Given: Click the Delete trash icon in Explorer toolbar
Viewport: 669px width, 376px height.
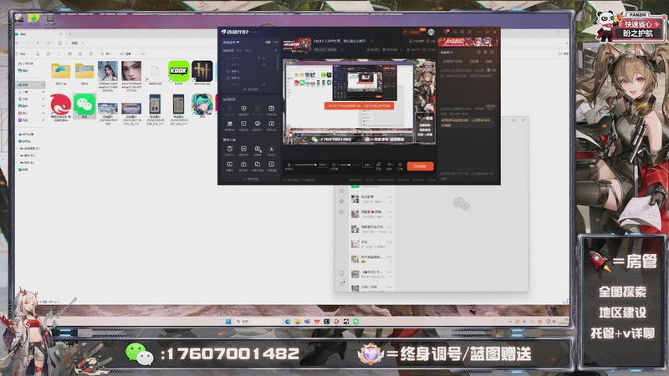Looking at the screenshot, I should click(90, 53).
